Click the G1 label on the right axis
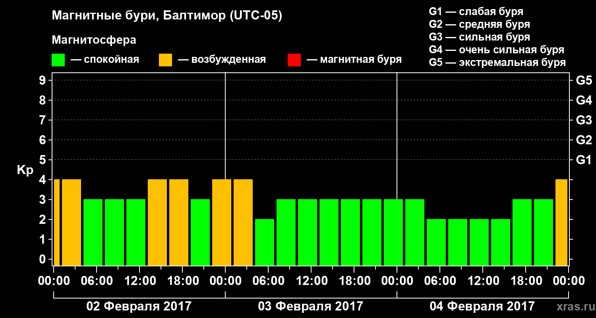This screenshot has width=596, height=318. click(584, 160)
